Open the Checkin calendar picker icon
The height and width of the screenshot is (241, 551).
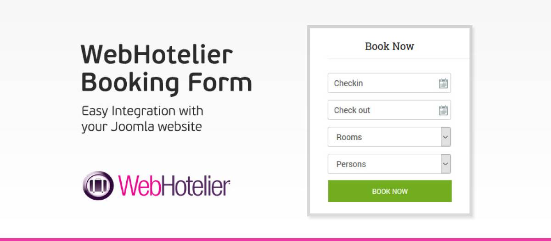pos(443,84)
